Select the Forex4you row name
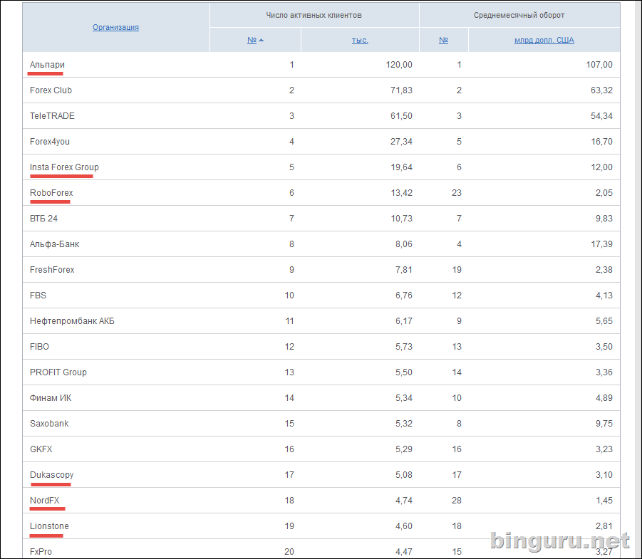 (50, 142)
